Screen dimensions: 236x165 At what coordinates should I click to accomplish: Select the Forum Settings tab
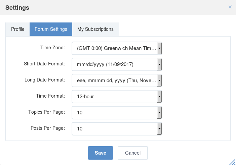tap(51, 29)
